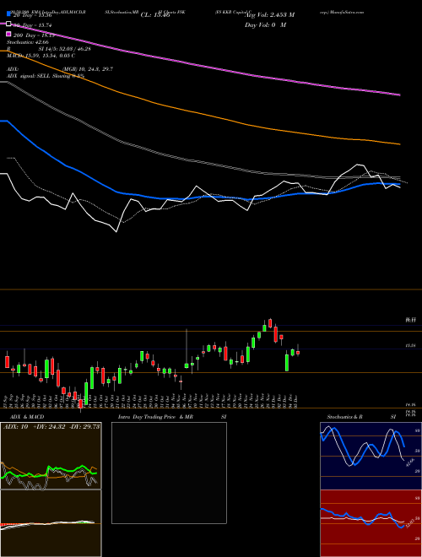Click the 'Intra Day Trading Price & MRSI' title
The image size is (422, 557).
[x=173, y=417]
